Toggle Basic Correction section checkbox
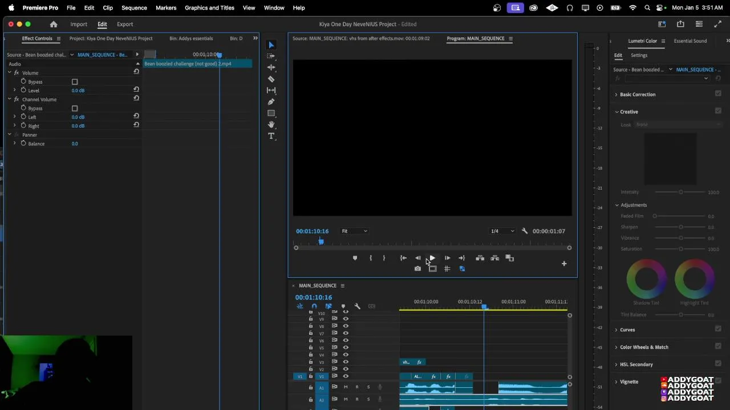 pos(718,94)
